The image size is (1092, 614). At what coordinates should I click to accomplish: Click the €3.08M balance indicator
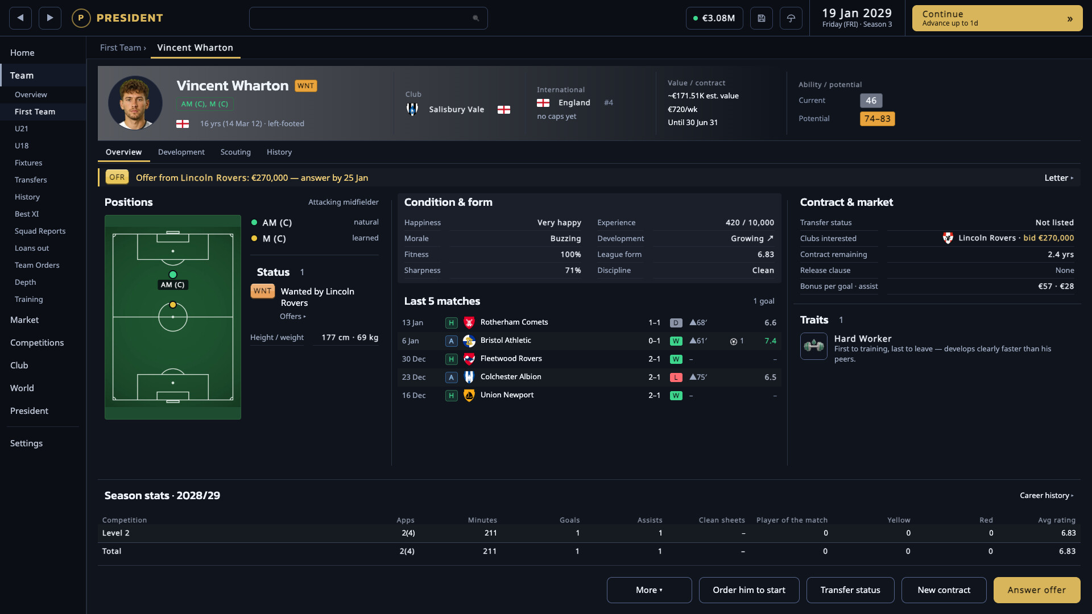pyautogui.click(x=714, y=18)
